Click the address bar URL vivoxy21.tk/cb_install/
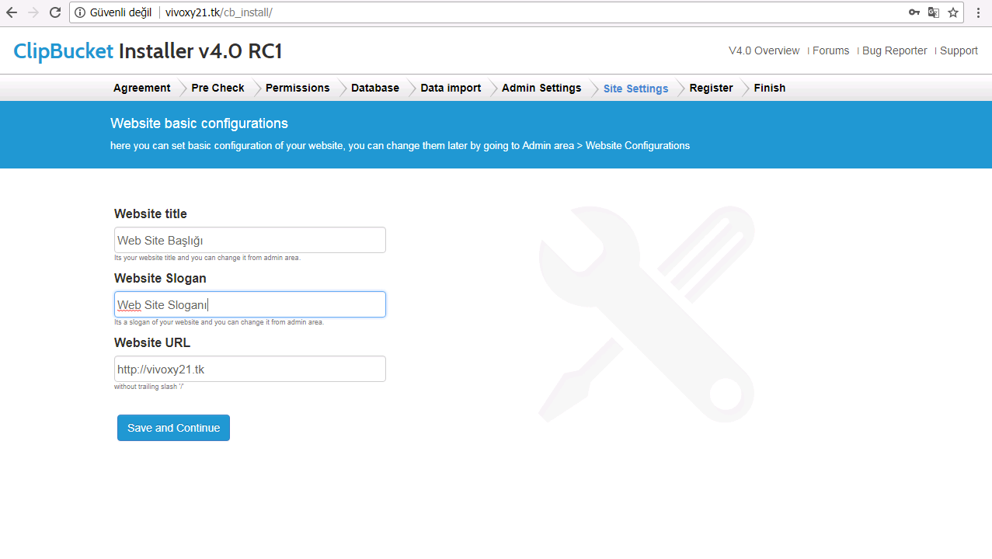 click(218, 12)
